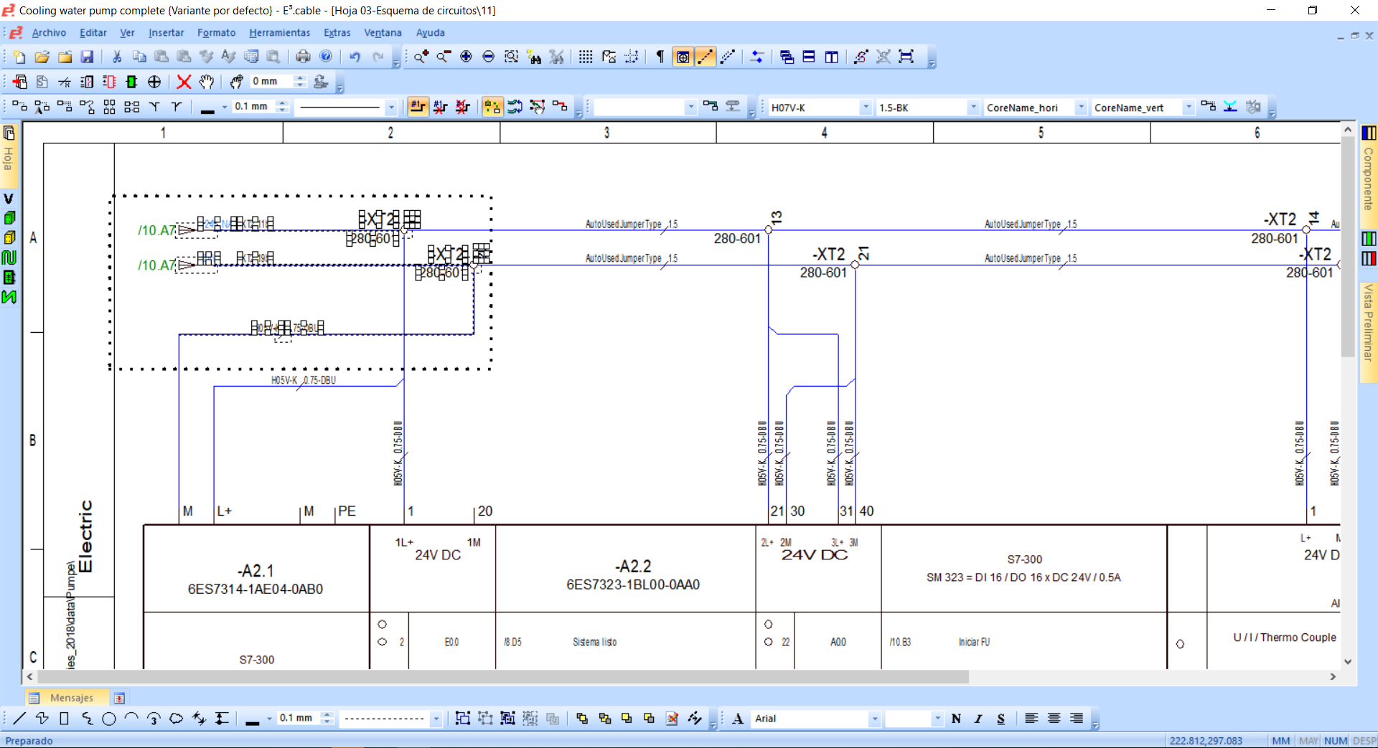Align text to the left

tap(1031, 718)
